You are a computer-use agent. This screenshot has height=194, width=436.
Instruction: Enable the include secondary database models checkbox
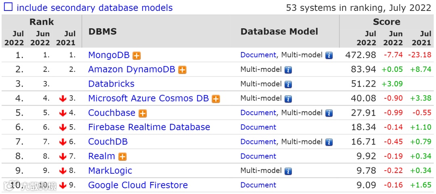(x=8, y=7)
